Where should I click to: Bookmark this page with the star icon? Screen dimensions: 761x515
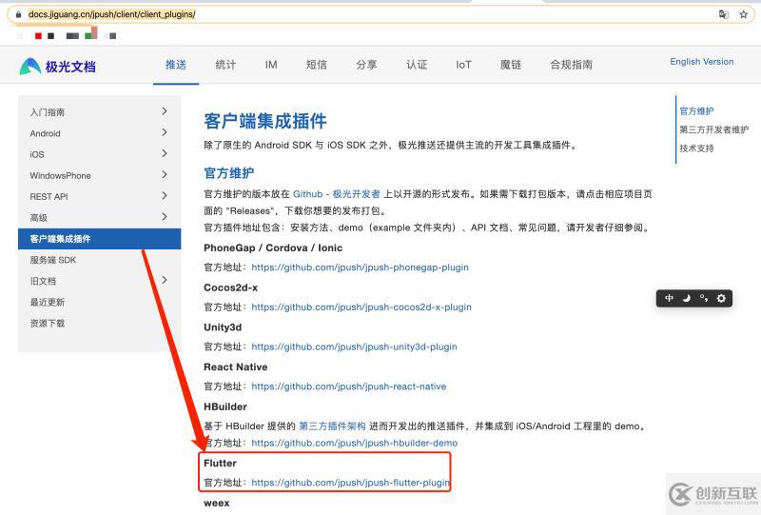point(743,14)
